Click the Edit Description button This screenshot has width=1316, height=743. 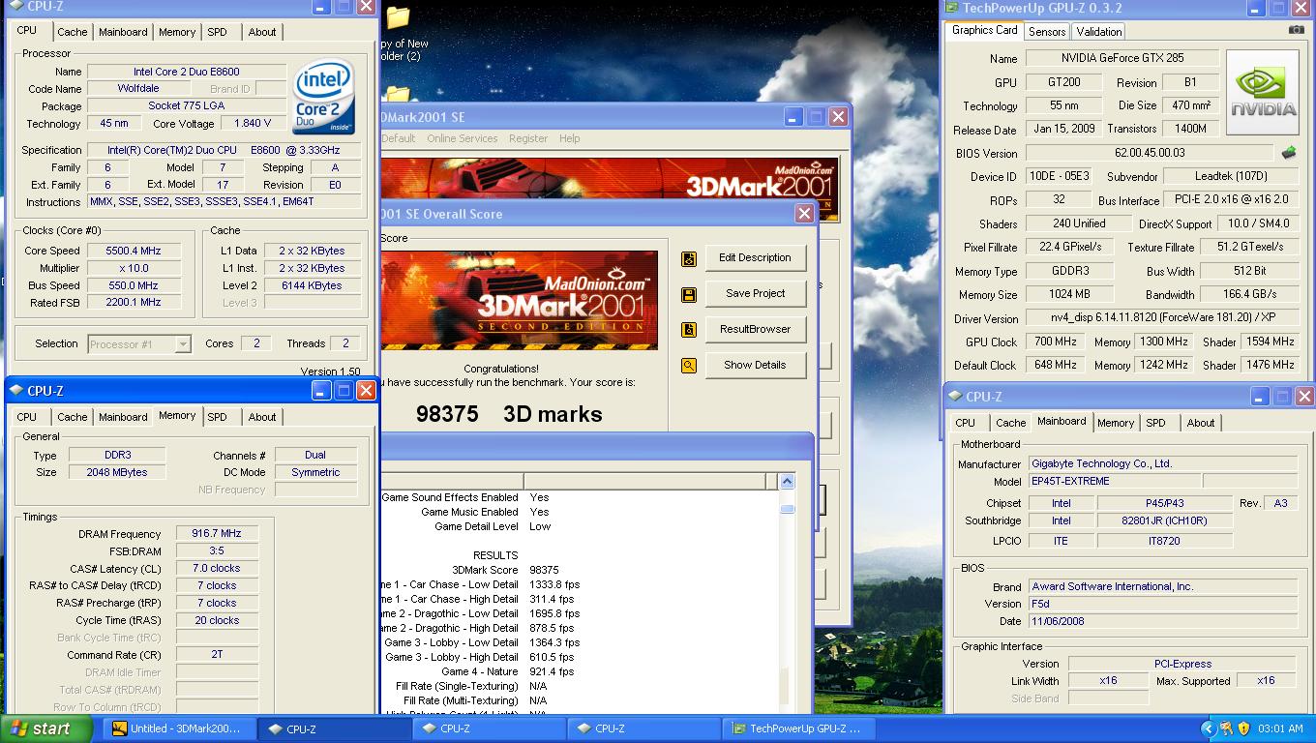pyautogui.click(x=755, y=258)
